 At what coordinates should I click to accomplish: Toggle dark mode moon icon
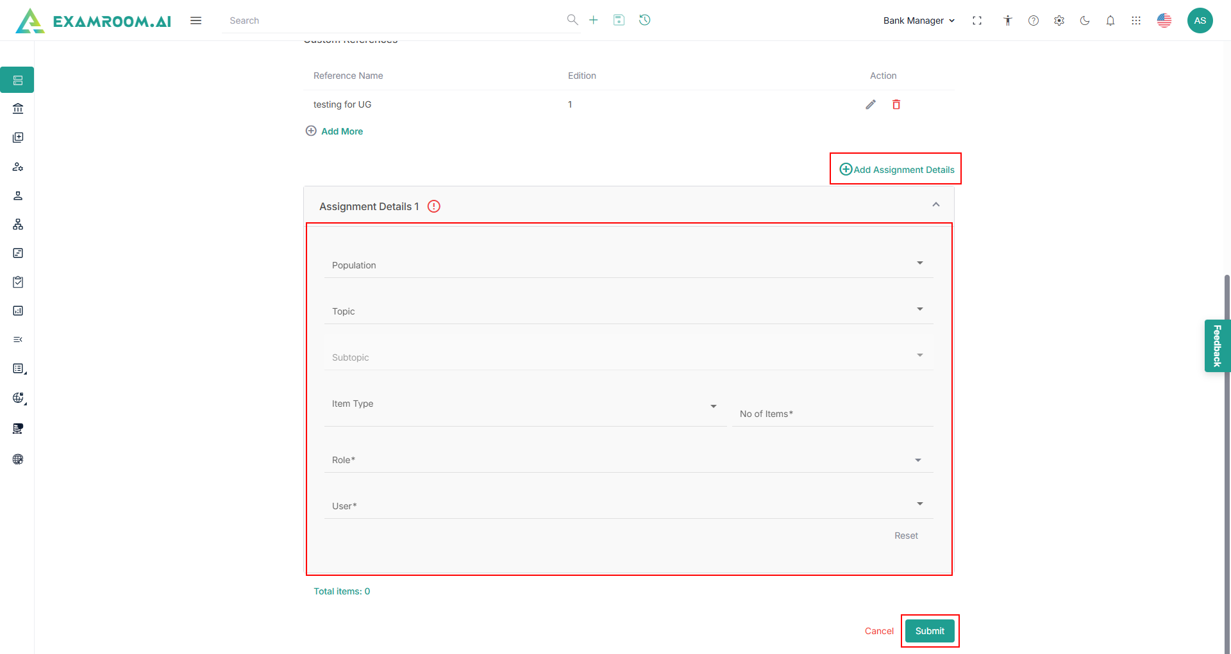pyautogui.click(x=1085, y=20)
